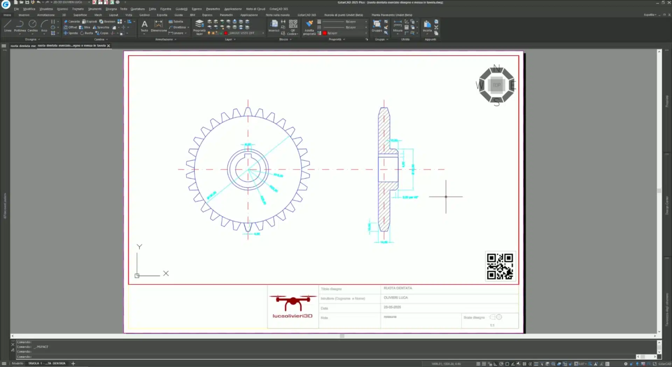Click the Adotta proprietà brush icon
Image resolution: width=672 pixels, height=367 pixels.
pyautogui.click(x=309, y=28)
